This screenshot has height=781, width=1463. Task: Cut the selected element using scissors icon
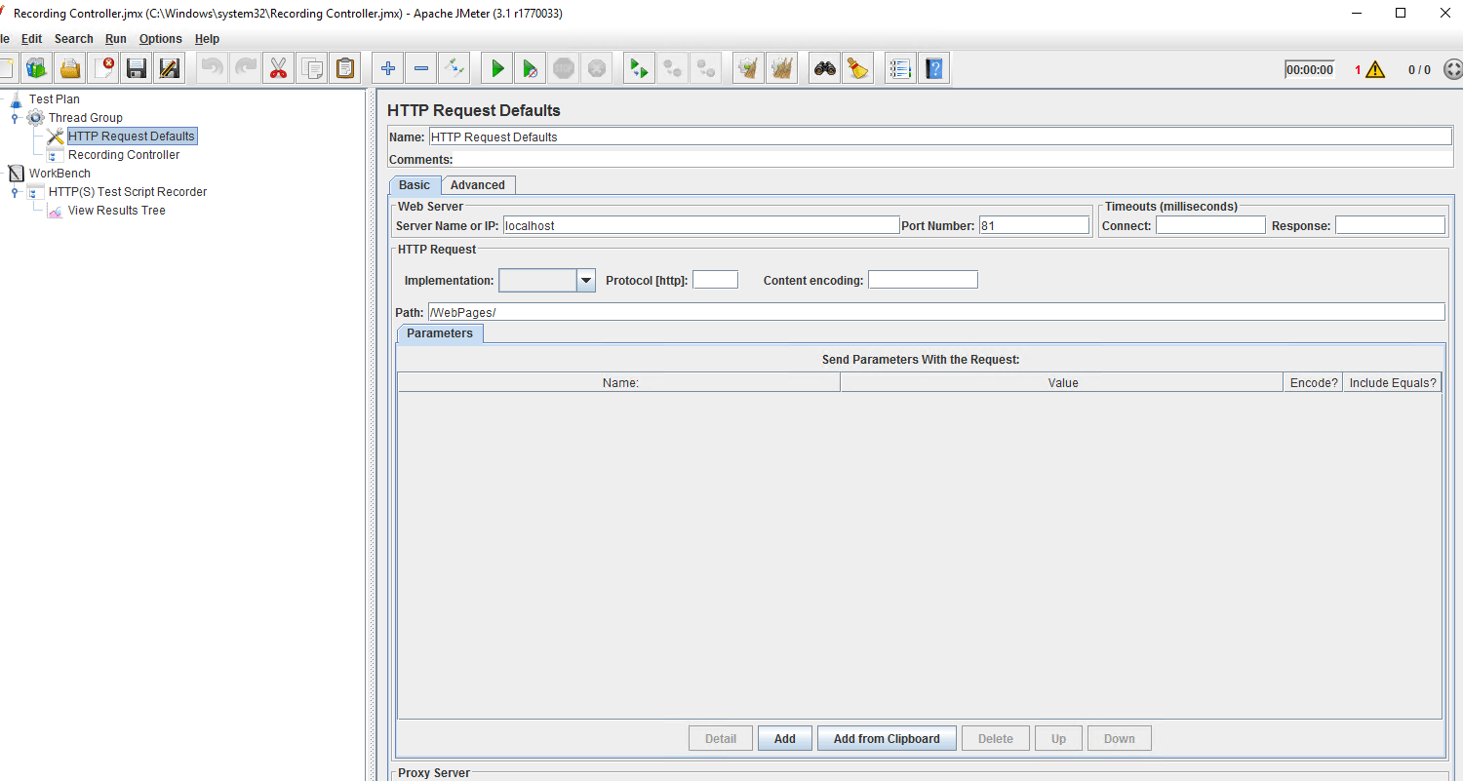278,67
